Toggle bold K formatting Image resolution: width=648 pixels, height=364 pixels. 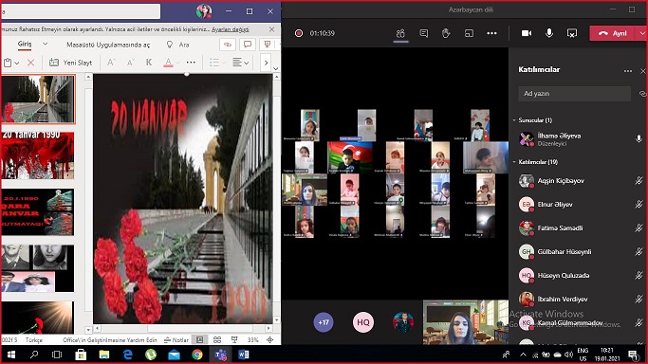point(149,63)
